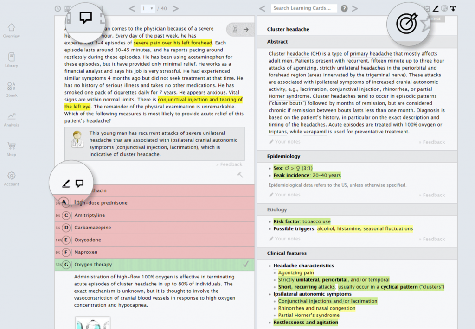The height and width of the screenshot is (329, 475).
Task: Click 'Partial Horner's syndrome' bullet
Action: tap(308, 315)
